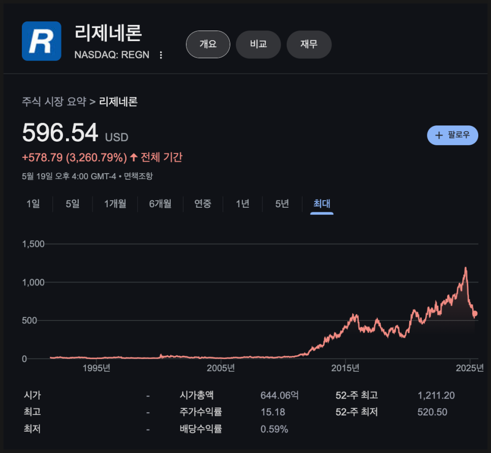Click the 최고 day high label
Image resolution: width=491 pixels, height=453 pixels.
pos(32,412)
